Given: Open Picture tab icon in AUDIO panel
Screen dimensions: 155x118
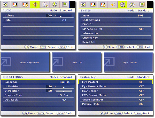Looking at the screenshot, I should coord(15,4).
